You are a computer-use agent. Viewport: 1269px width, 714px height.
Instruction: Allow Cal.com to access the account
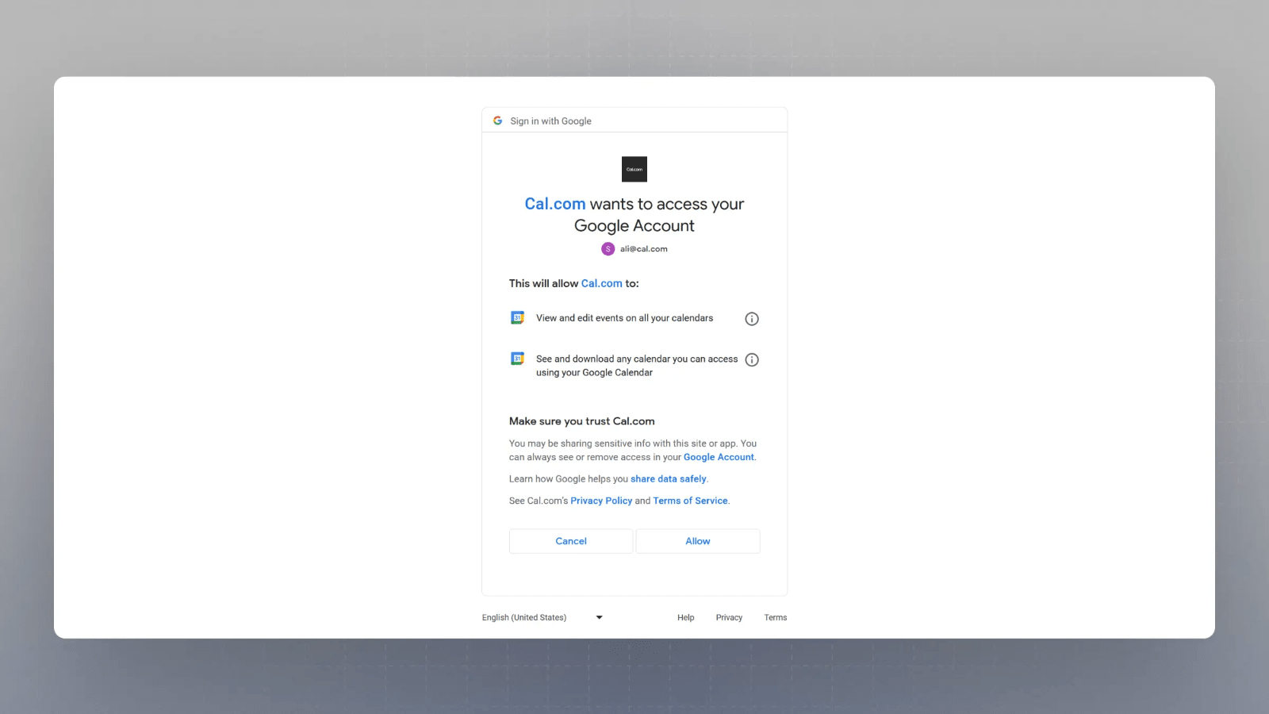click(698, 541)
